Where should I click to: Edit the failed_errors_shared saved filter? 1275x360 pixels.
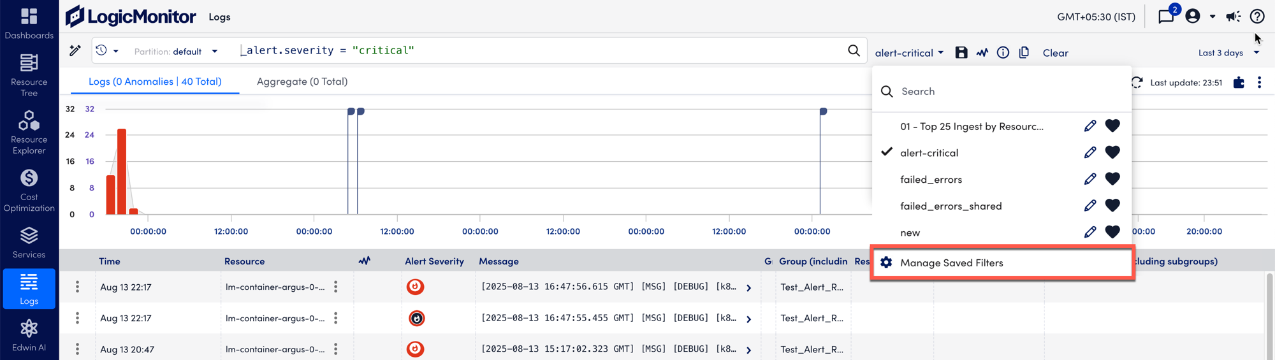click(1090, 205)
